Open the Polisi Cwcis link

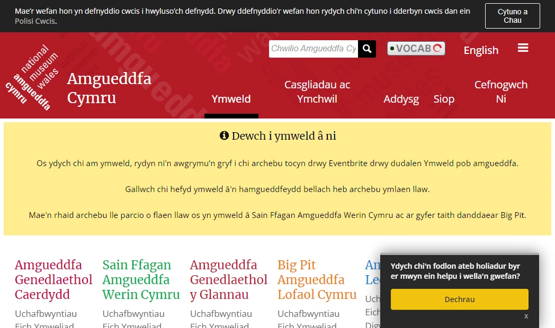click(35, 21)
